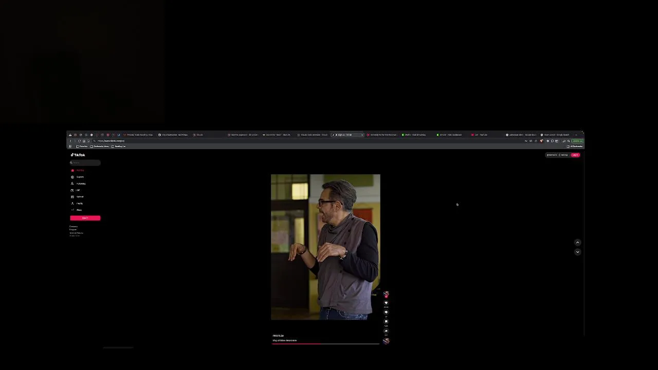Click the TikTok logo in the sidebar

[78, 155]
